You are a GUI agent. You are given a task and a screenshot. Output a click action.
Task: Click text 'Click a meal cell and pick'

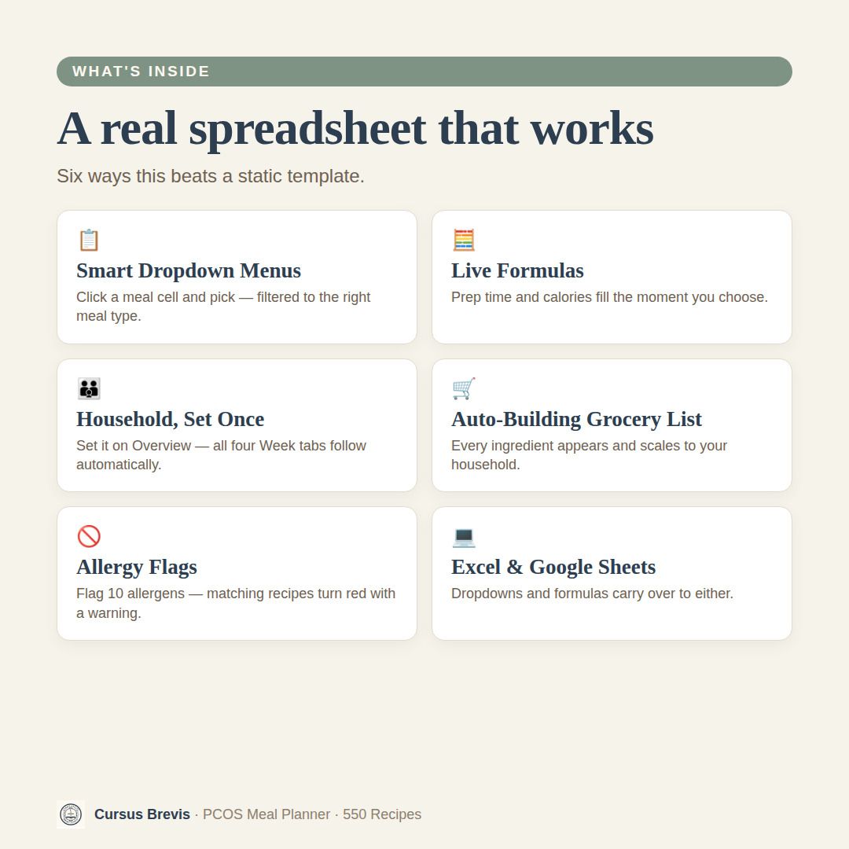click(x=156, y=297)
